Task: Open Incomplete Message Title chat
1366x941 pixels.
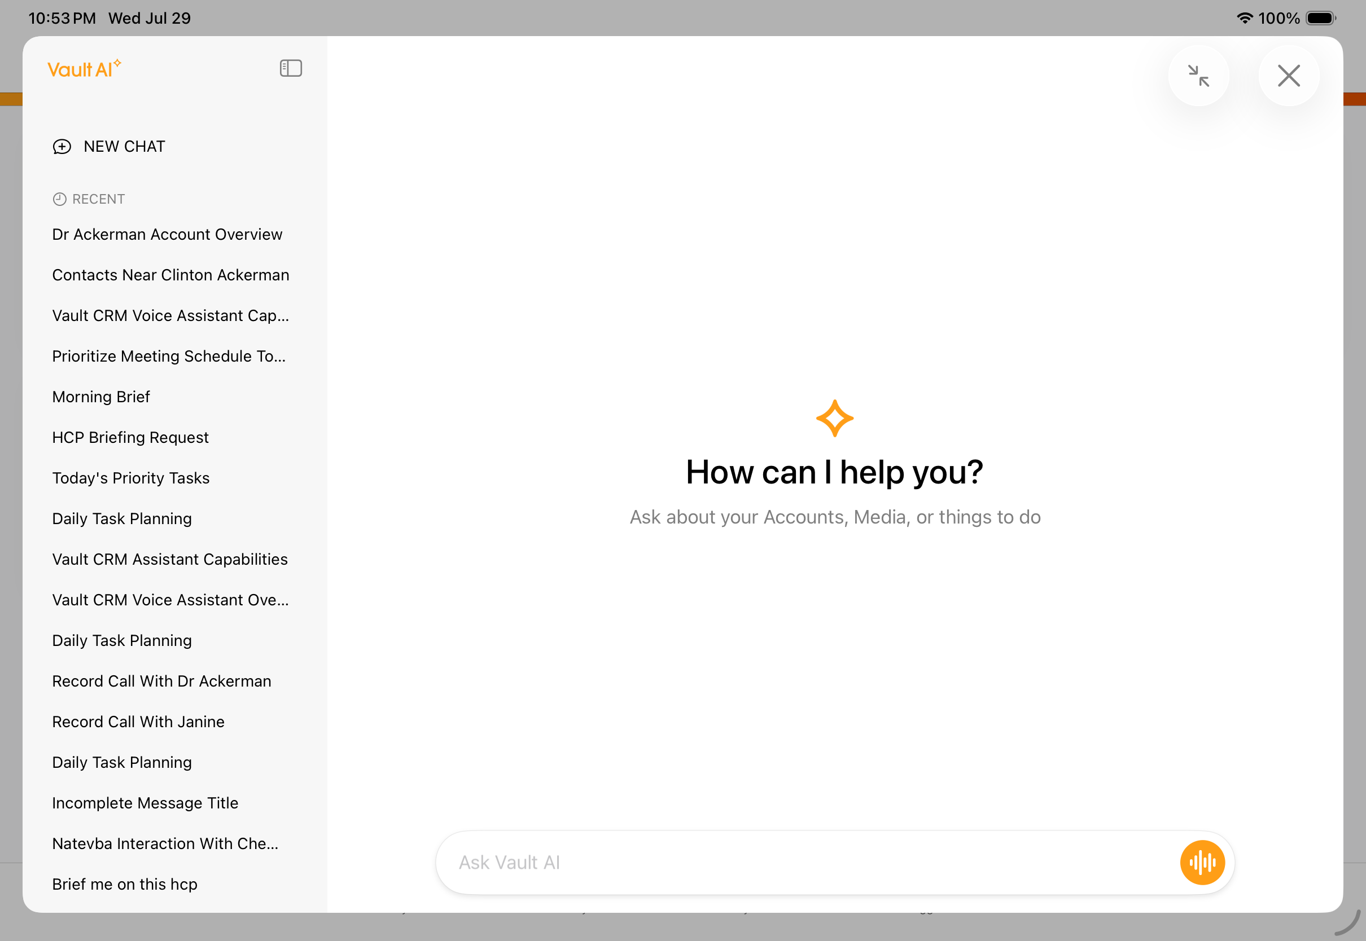Action: tap(145, 804)
